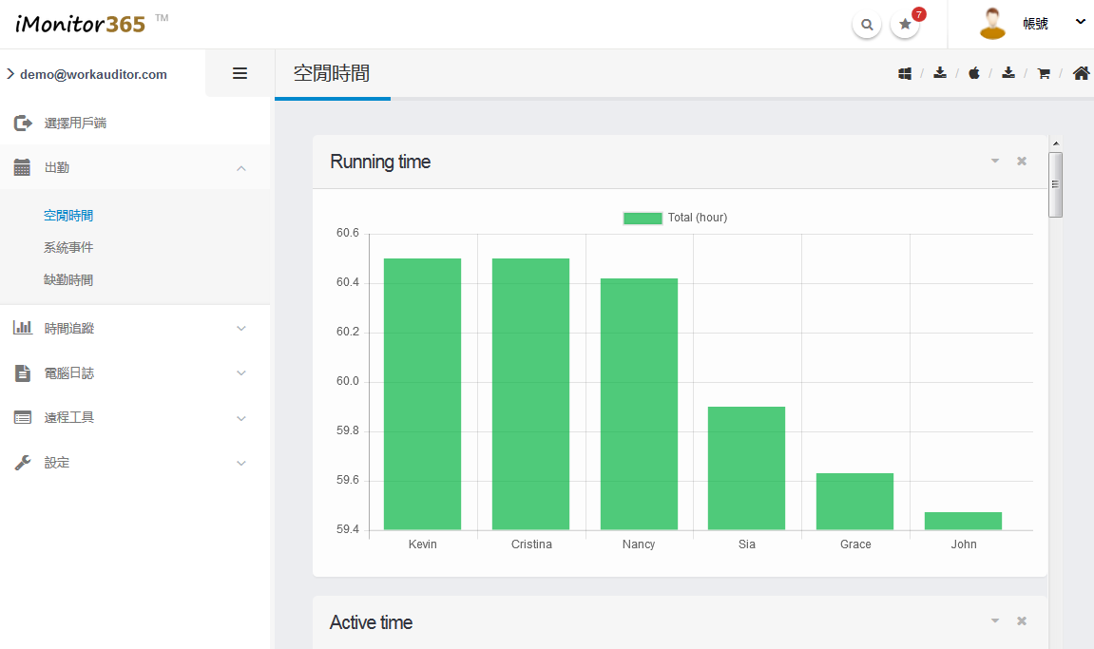Toggle sidebar with hamburger menu button
This screenshot has height=649, width=1094.
240,73
